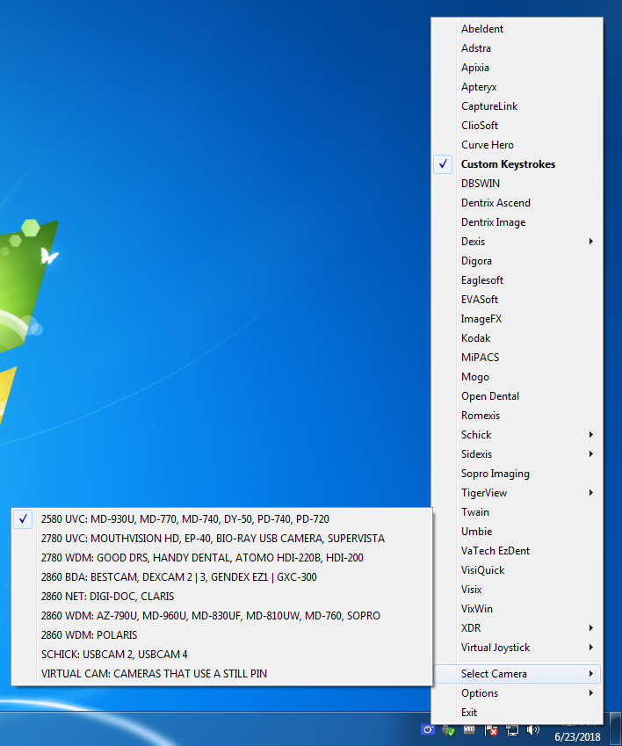Select Dentrix Ascend menu item
The width and height of the screenshot is (622, 746).
(x=517, y=203)
